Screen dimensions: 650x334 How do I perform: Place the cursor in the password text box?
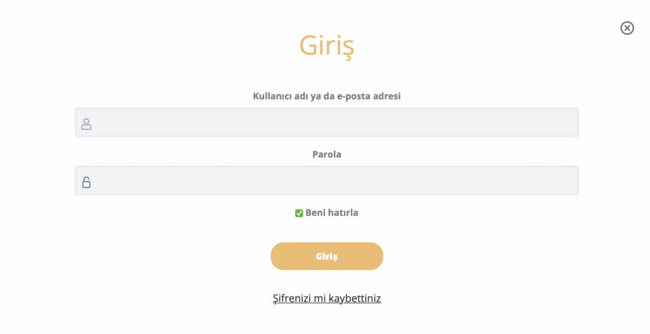[x=336, y=181]
